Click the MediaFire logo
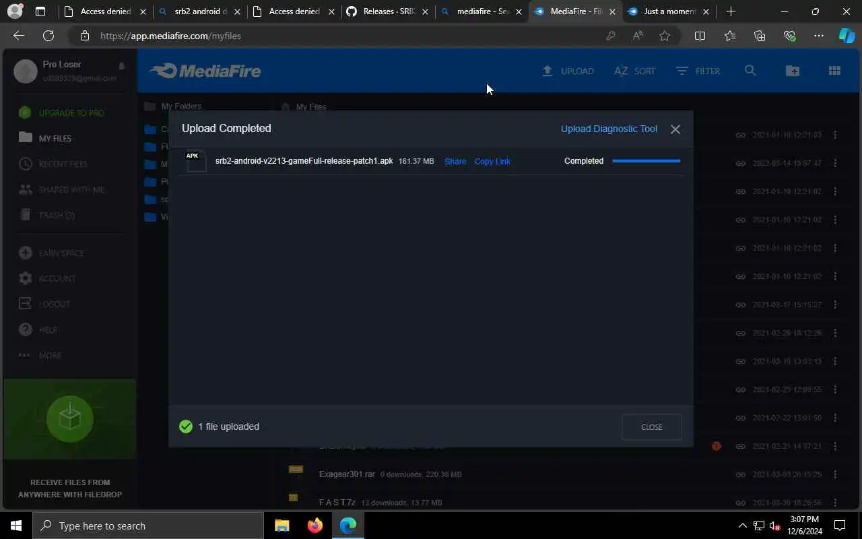The width and height of the screenshot is (862, 539). pyautogui.click(x=205, y=71)
